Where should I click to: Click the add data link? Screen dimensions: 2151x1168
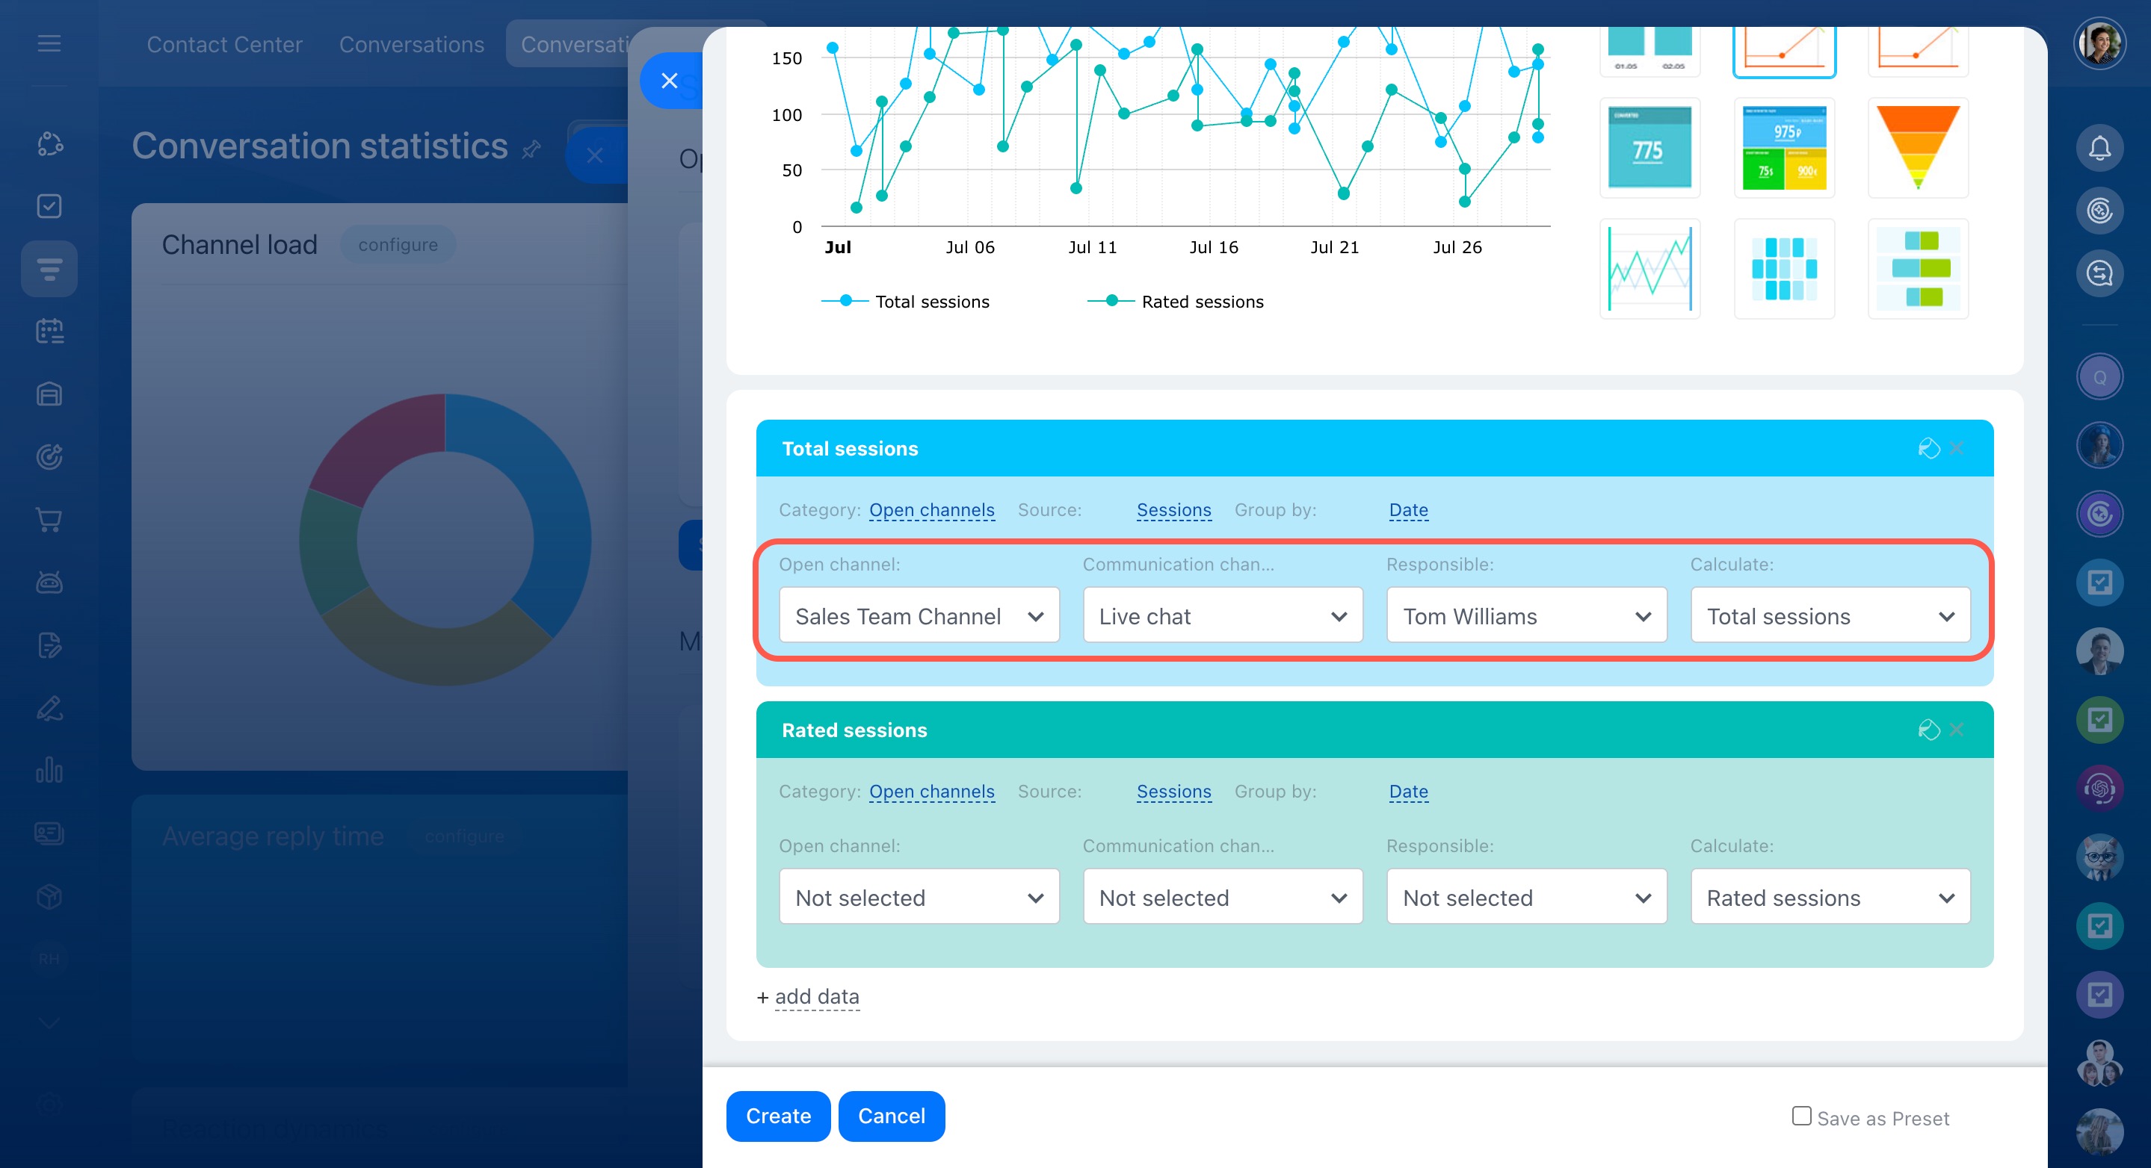pyautogui.click(x=816, y=997)
